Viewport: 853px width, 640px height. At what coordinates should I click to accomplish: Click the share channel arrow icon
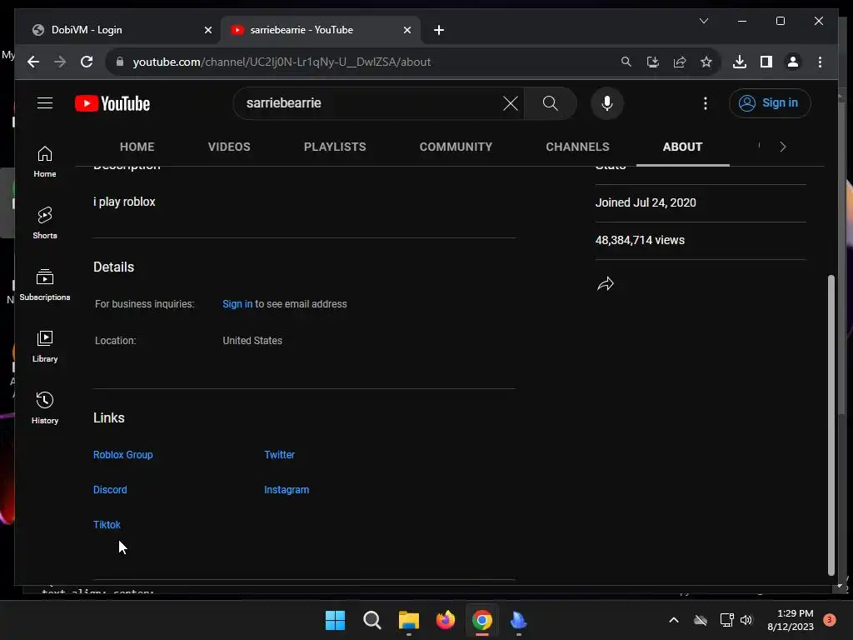tap(606, 283)
